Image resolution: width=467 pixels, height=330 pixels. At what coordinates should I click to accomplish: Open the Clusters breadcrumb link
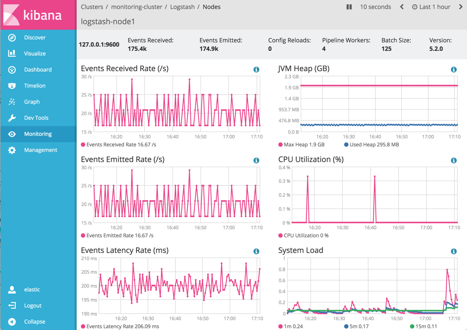pos(92,7)
